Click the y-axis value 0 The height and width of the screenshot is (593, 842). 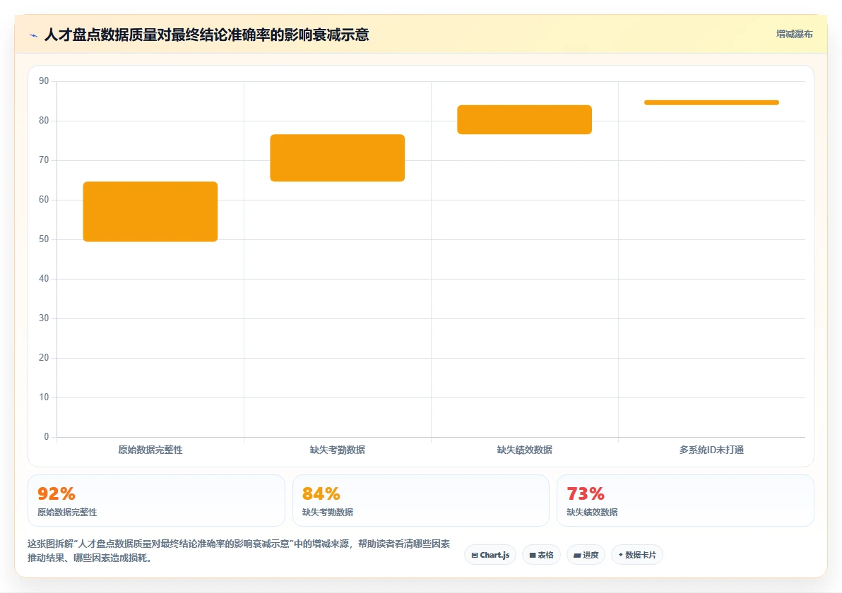coord(46,436)
